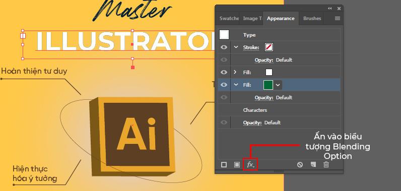The height and width of the screenshot is (191, 401).
Task: Click the Add New Stroke icon
Action: tap(224, 165)
